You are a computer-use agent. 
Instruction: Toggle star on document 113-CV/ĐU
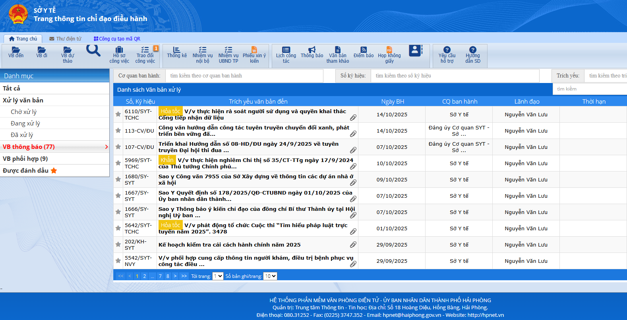tap(118, 131)
